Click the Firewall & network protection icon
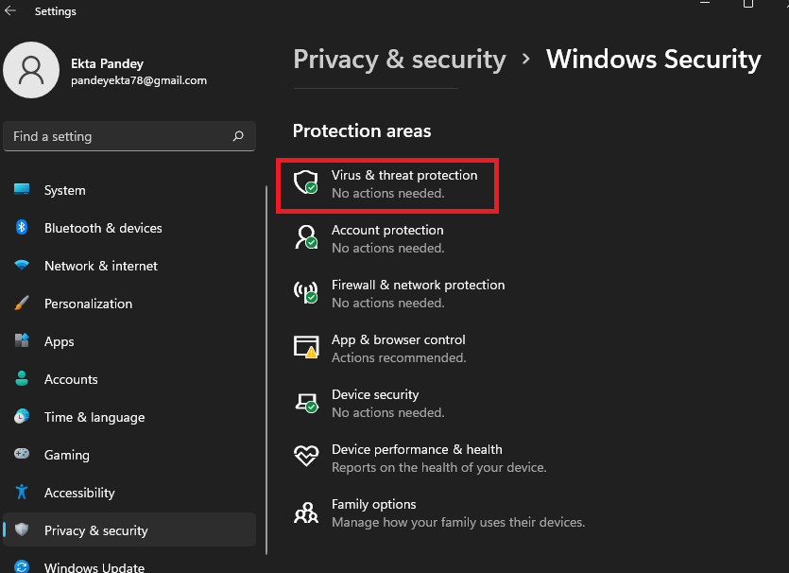Image resolution: width=789 pixels, height=573 pixels. [x=304, y=292]
